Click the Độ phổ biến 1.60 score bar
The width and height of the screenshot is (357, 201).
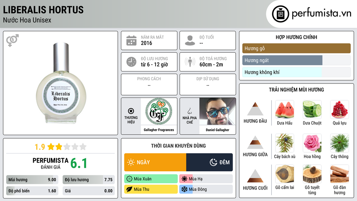32,191
